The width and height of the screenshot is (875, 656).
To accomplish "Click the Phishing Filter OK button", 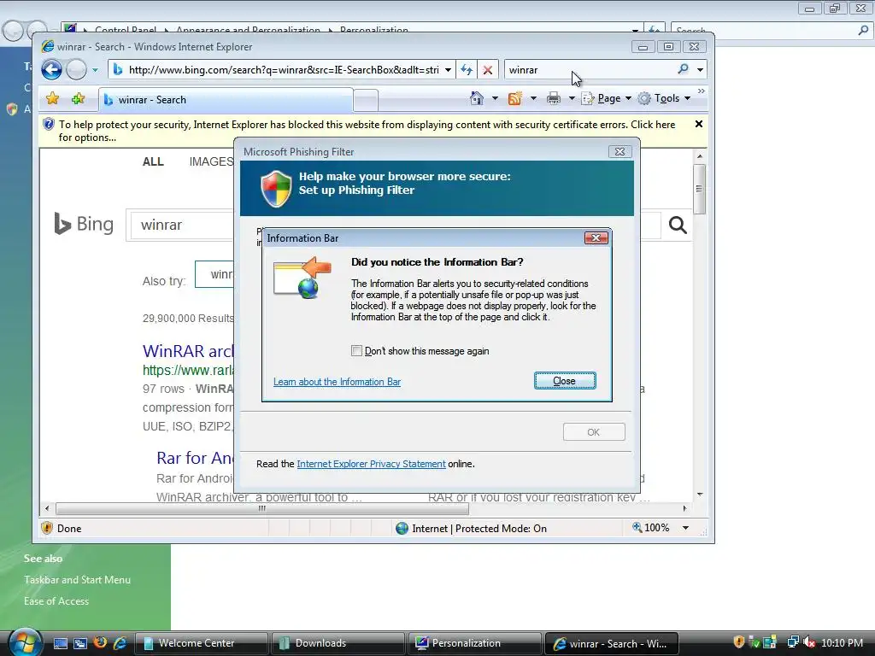I will pos(594,432).
